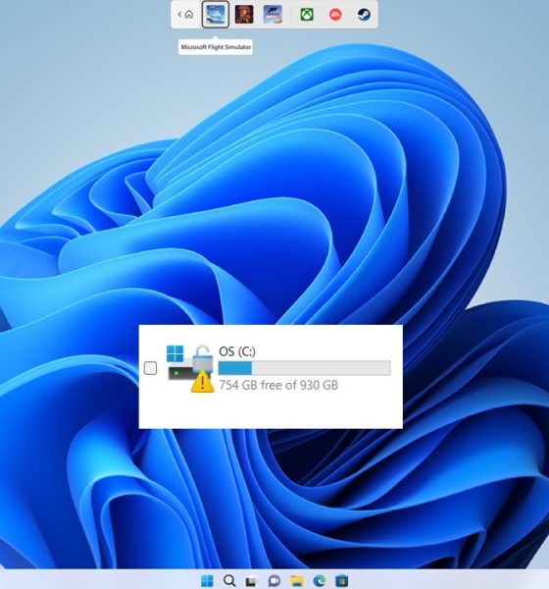549x589 pixels.
Task: Open taskbar Search
Action: (229, 581)
